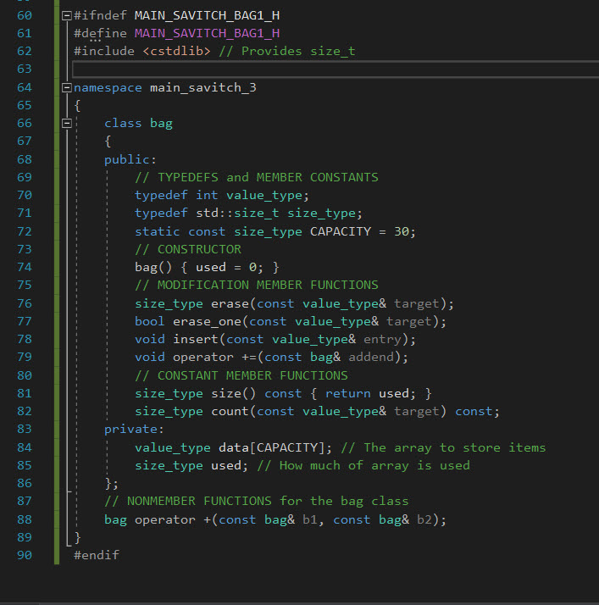Click 'std::size_t' on line 71
This screenshot has height=605, width=599.
(237, 213)
